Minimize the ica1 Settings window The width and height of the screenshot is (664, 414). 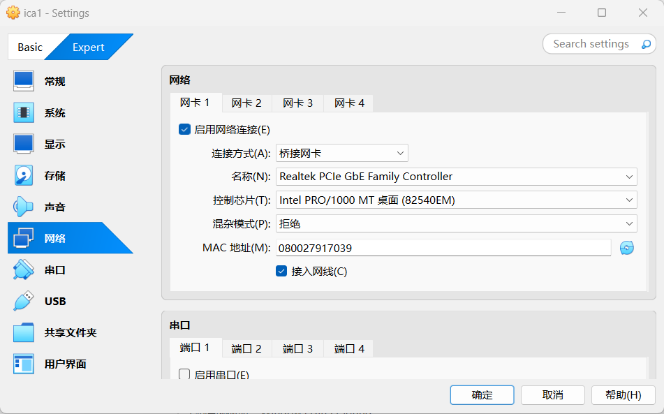561,13
